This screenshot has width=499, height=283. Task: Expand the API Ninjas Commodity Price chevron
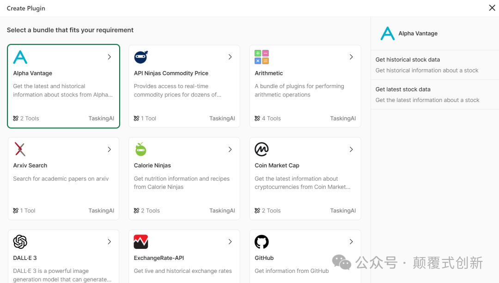(230, 57)
